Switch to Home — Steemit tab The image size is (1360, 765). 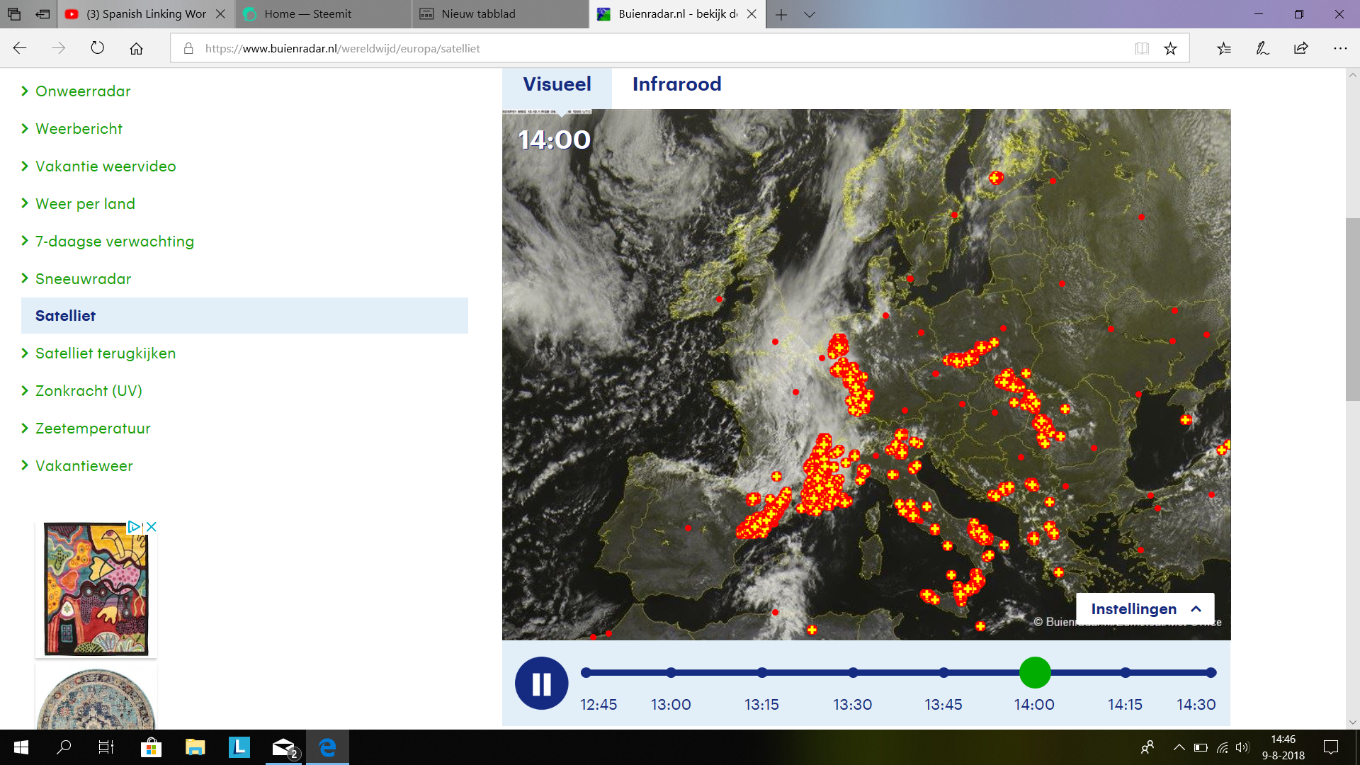pos(308,14)
